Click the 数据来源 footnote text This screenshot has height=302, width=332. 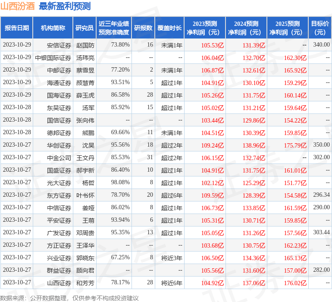click(69, 298)
